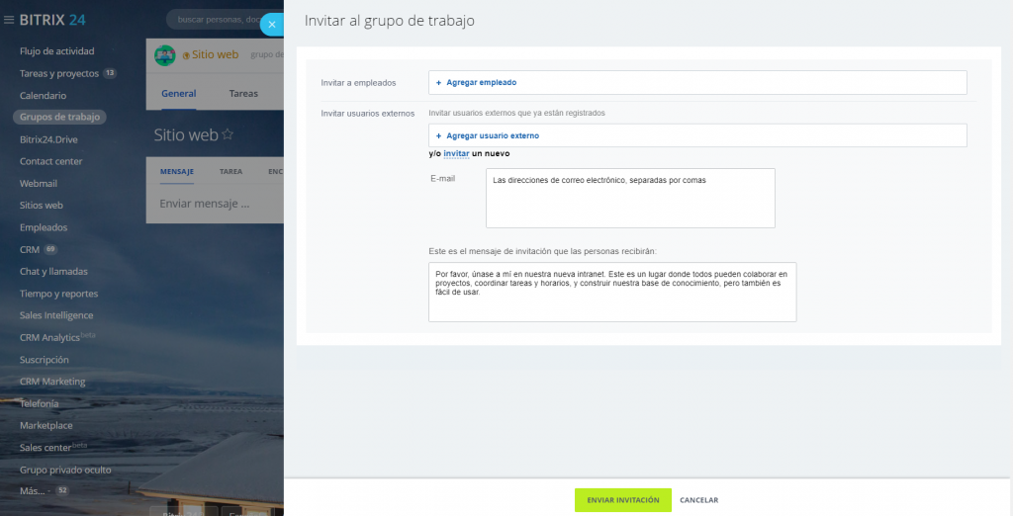This screenshot has height=516, width=1013.
Task: Click the invitation message text box
Action: 611,292
